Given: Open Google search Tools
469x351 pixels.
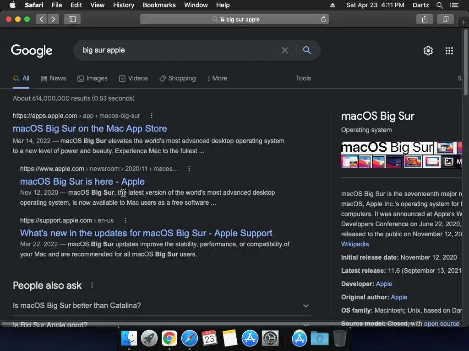Looking at the screenshot, I should pyautogui.click(x=303, y=78).
